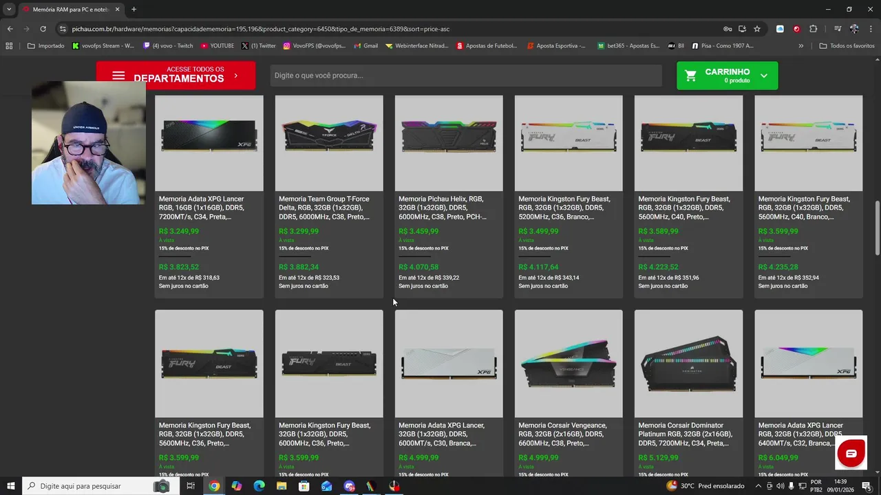Select price R$ 5.129,99
This screenshot has height=495, width=881.
659,458
